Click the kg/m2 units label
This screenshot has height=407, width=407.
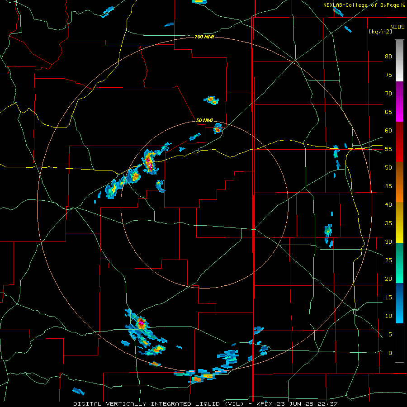(x=381, y=32)
